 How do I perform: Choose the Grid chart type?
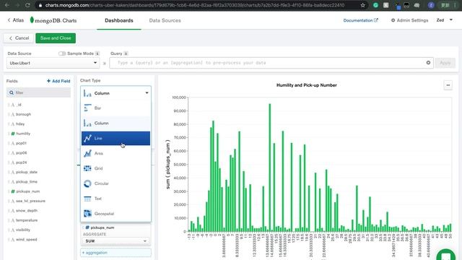pos(115,168)
